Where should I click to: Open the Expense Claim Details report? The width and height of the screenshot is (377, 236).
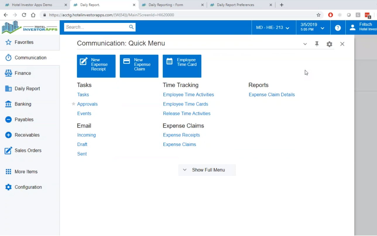coord(271,95)
